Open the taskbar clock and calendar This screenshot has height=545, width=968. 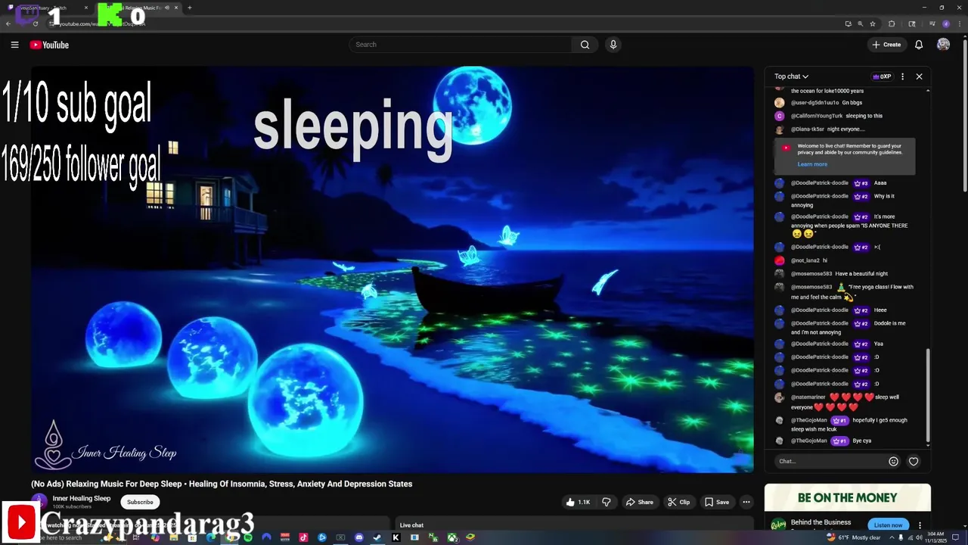(x=935, y=537)
